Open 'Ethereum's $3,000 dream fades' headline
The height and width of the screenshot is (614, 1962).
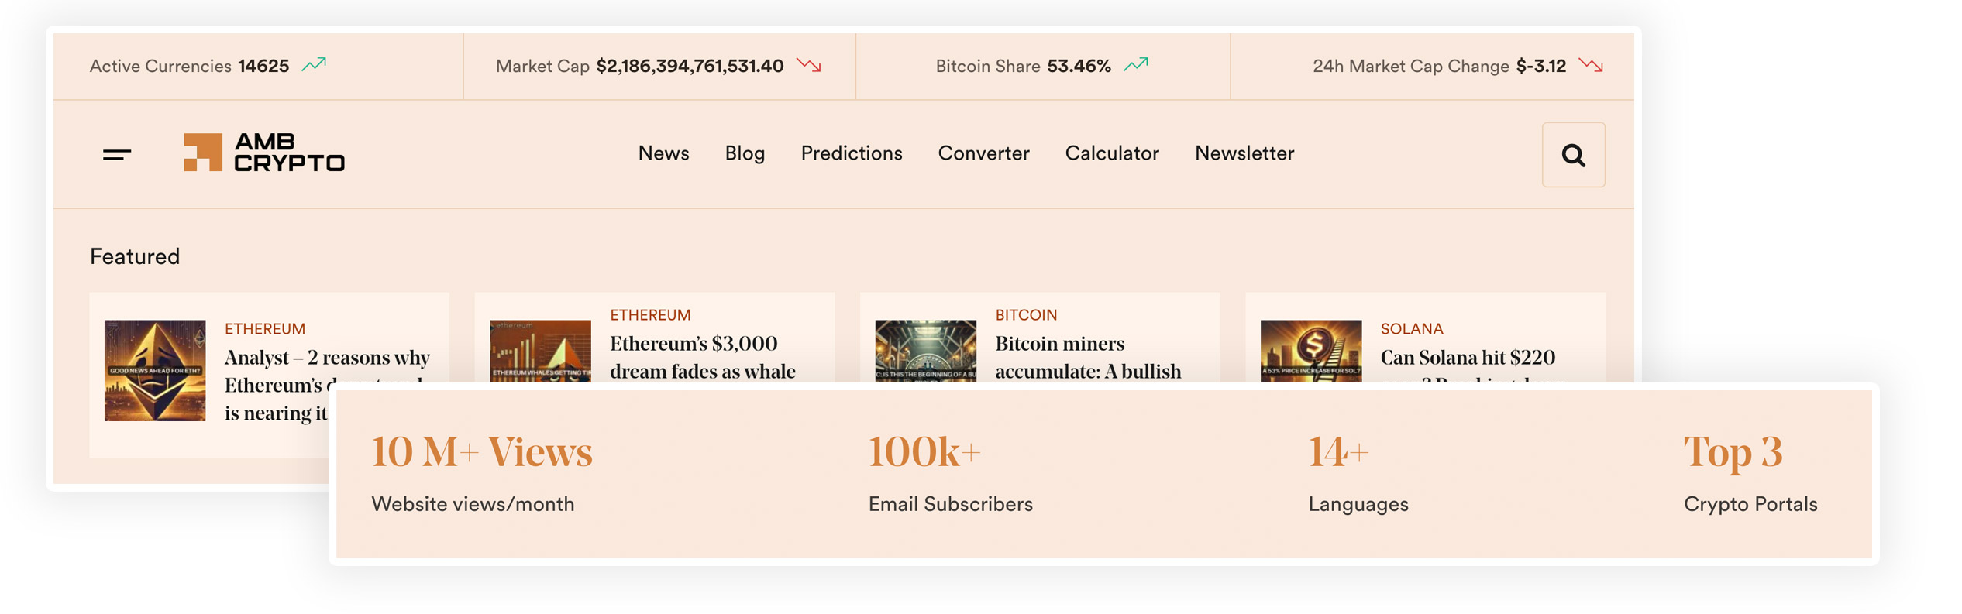pyautogui.click(x=702, y=357)
